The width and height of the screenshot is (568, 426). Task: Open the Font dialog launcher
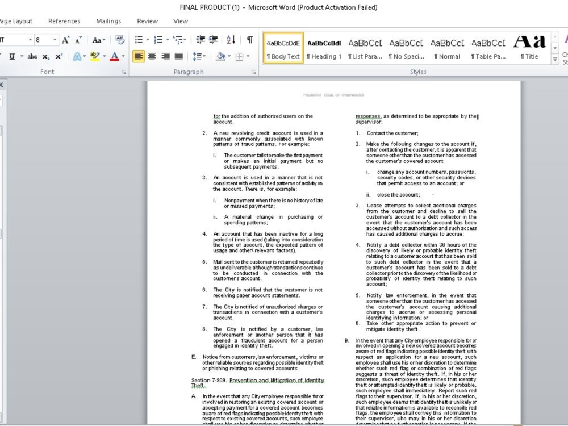click(124, 72)
